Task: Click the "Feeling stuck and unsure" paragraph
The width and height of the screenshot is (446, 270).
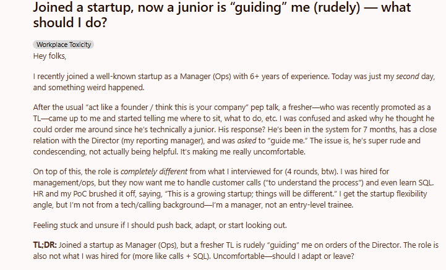Action: point(160,226)
